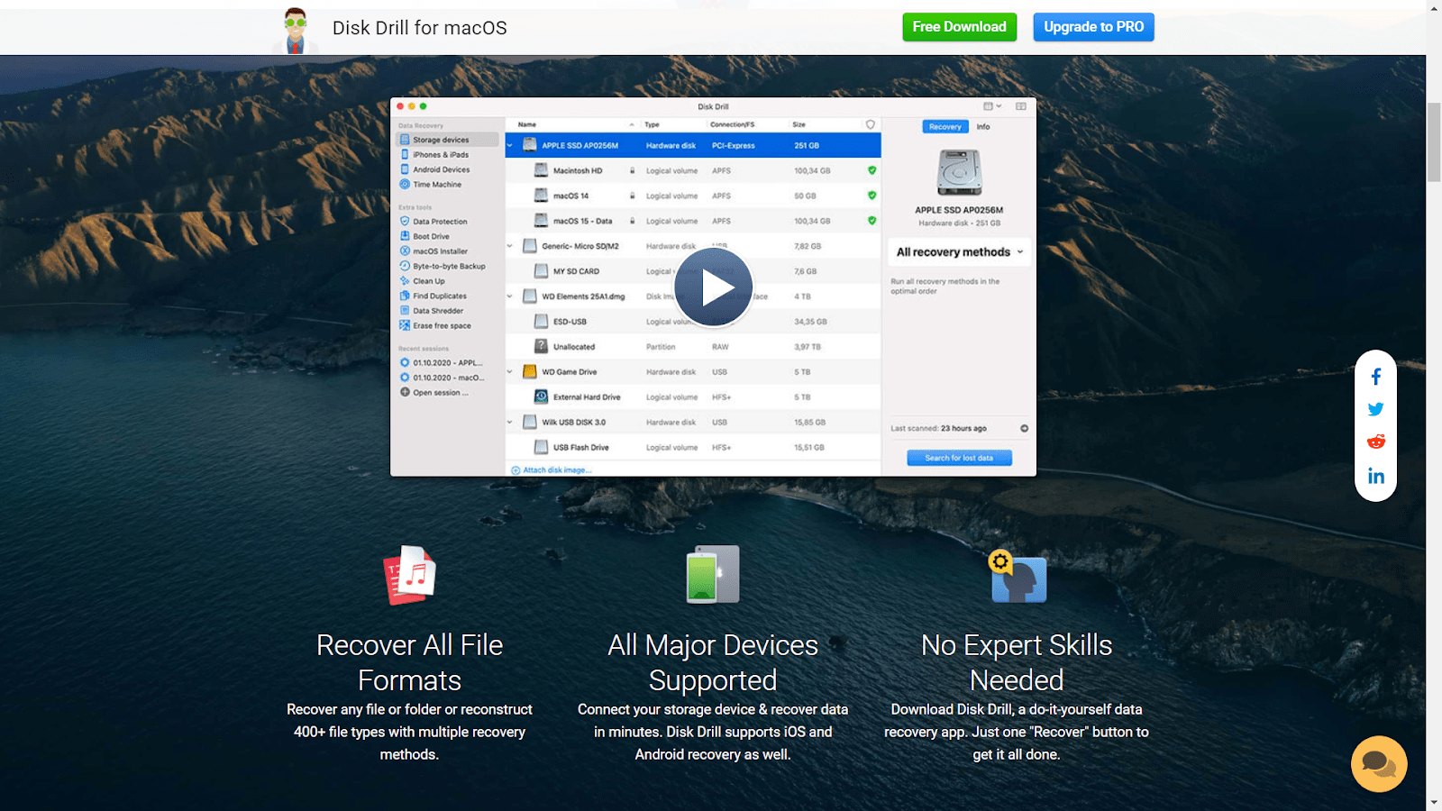Switch to the Info tab
Screen dimensions: 1442x811
983,127
